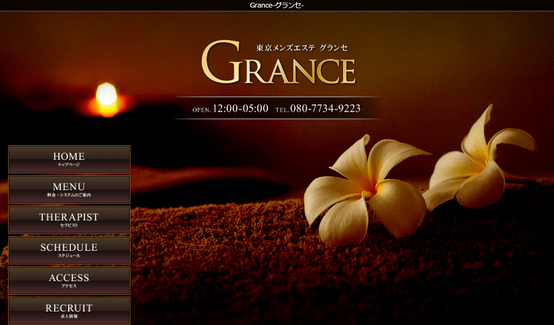Viewport: 554px width, 325px height.
Task: Click the phone number 080-7734-9223
Action: [325, 108]
